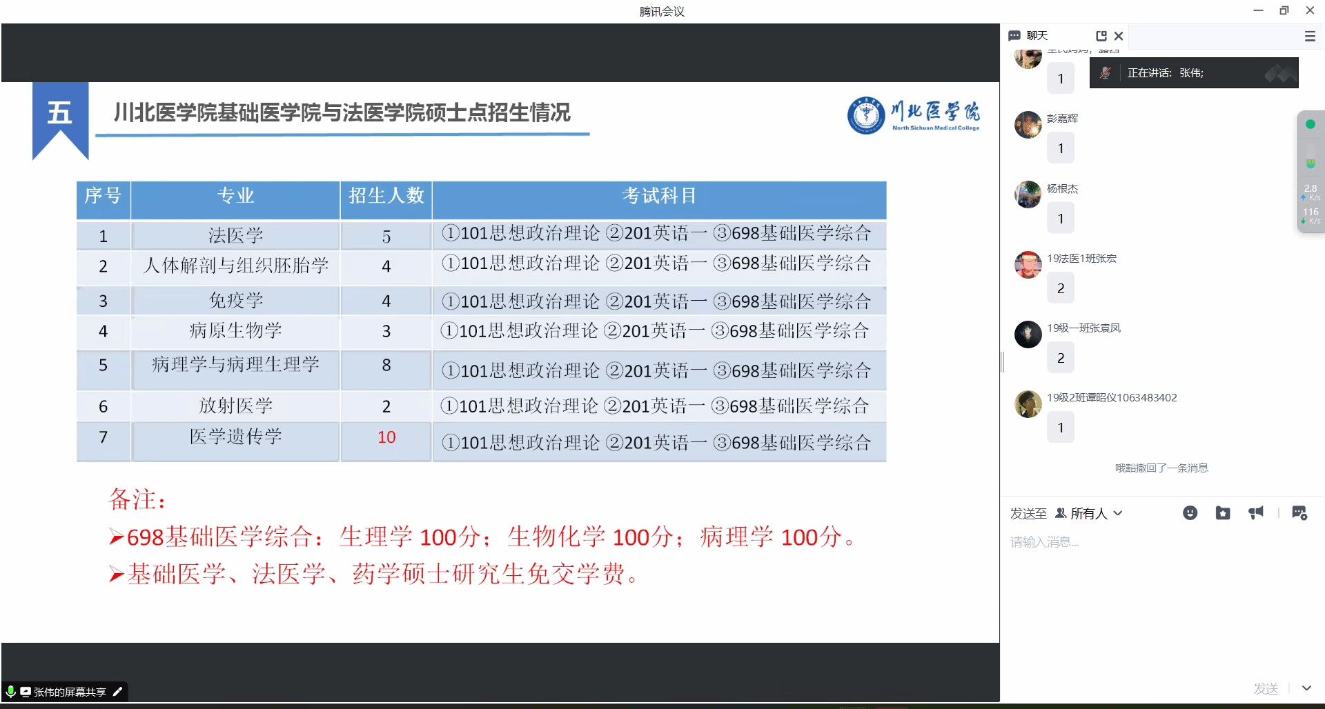This screenshot has height=709, width=1325.
Task: Switch to the 聊天 chat tab
Action: (1035, 35)
